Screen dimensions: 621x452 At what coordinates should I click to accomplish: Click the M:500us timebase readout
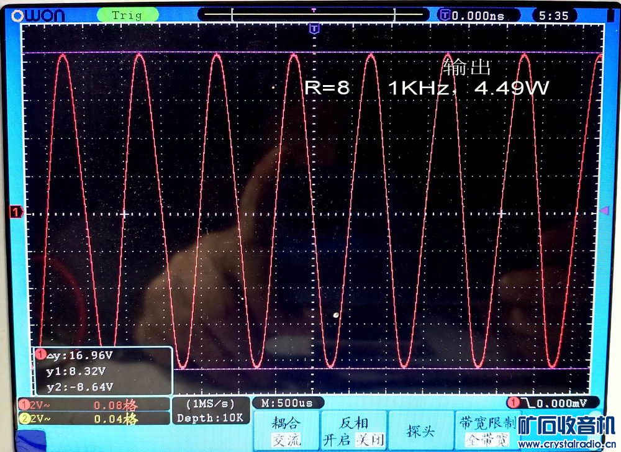point(288,404)
